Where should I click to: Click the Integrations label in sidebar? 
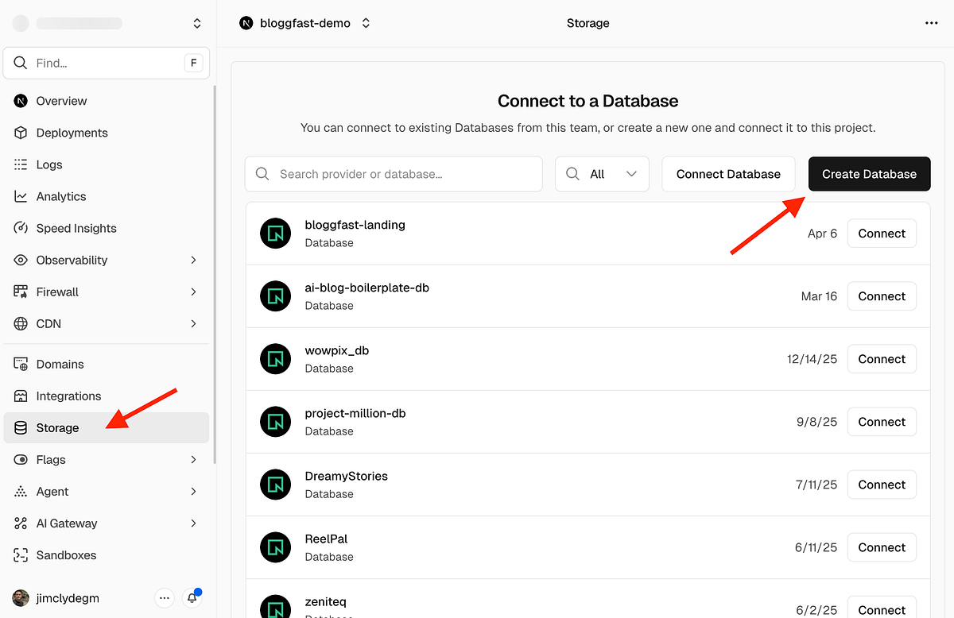[68, 396]
